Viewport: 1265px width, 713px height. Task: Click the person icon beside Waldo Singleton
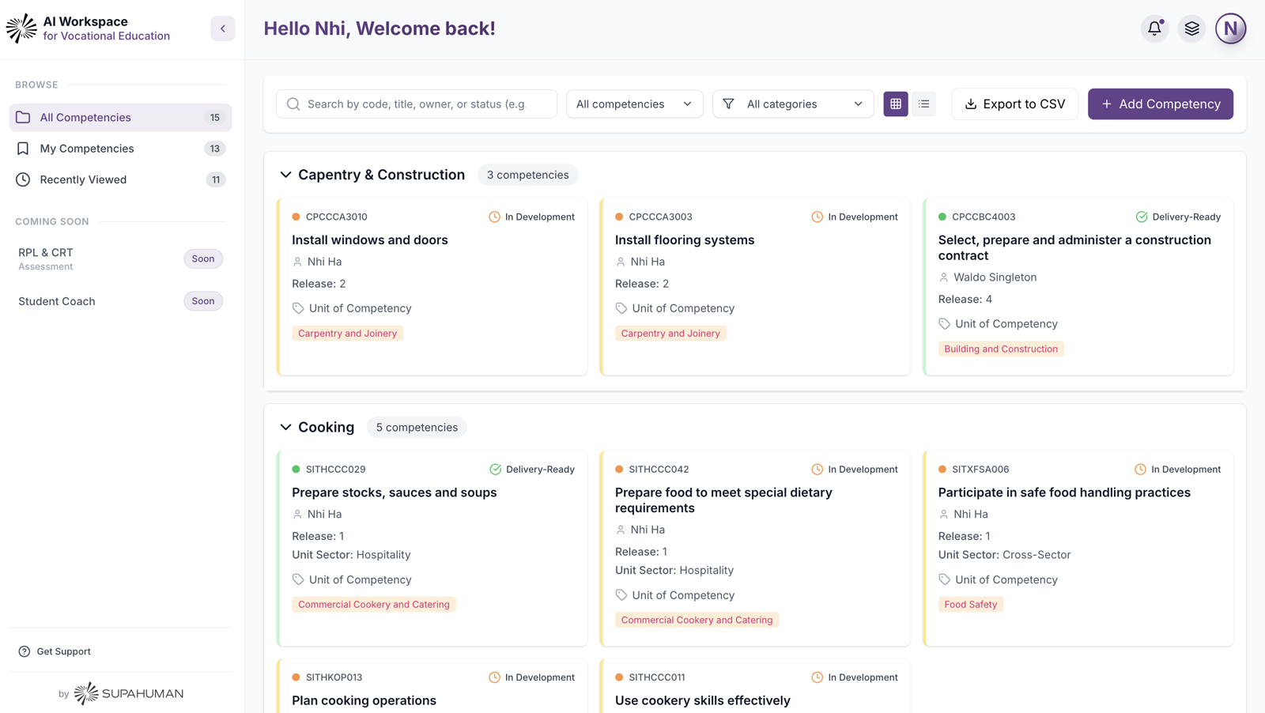944,277
